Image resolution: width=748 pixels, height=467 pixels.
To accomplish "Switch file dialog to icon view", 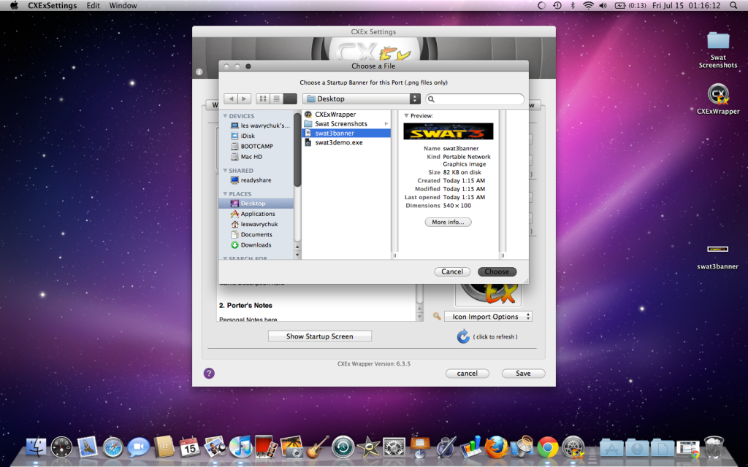I will pyautogui.click(x=263, y=99).
